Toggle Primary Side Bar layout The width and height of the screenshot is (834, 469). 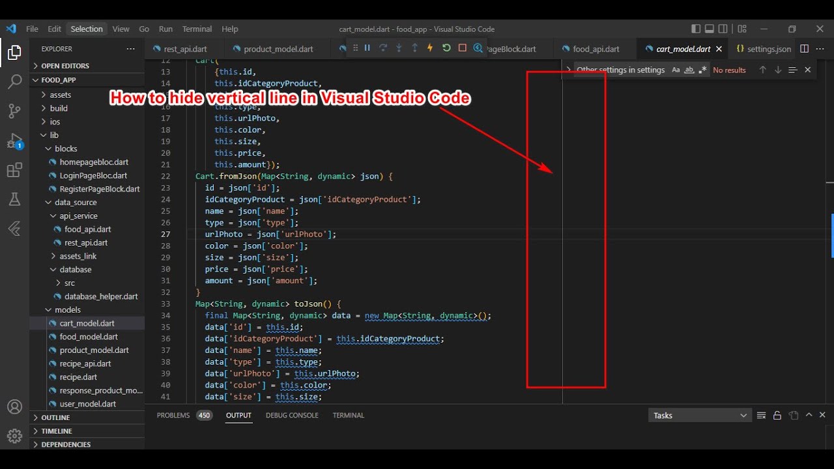tap(696, 29)
